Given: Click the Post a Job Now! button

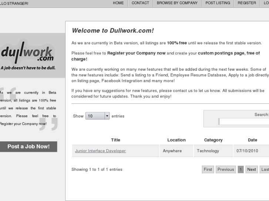Looking at the screenshot, I should (28, 147).
